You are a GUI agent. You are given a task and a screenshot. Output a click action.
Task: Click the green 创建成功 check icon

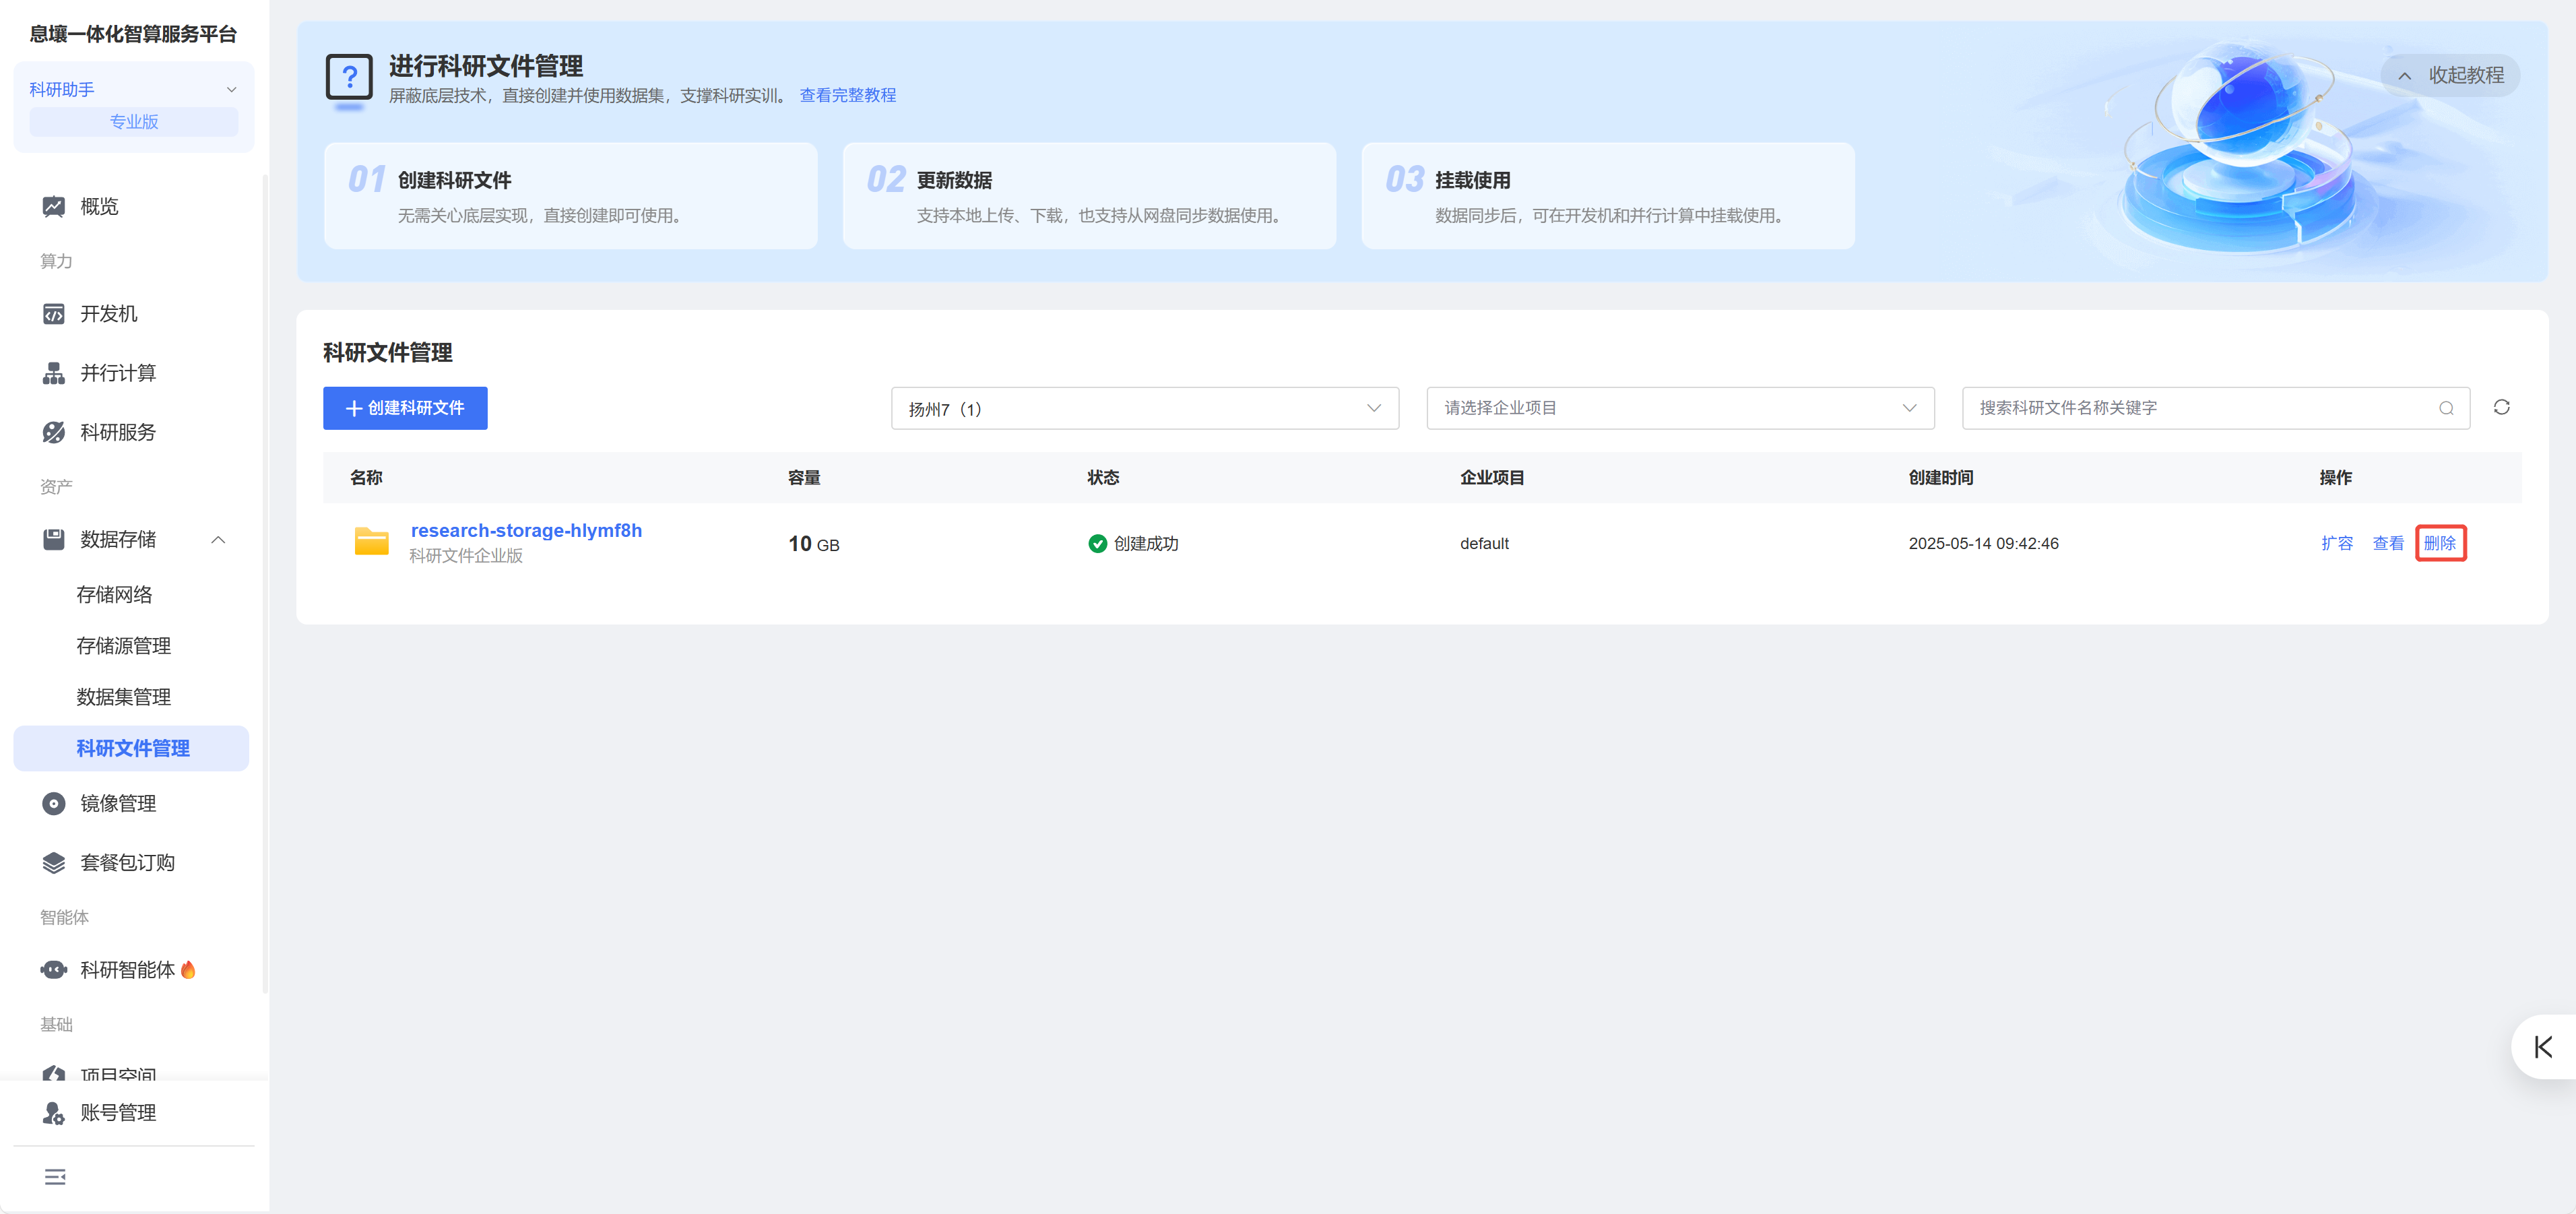[1097, 543]
